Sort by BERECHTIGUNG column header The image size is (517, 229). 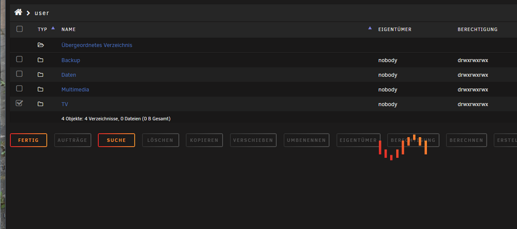(x=477, y=29)
